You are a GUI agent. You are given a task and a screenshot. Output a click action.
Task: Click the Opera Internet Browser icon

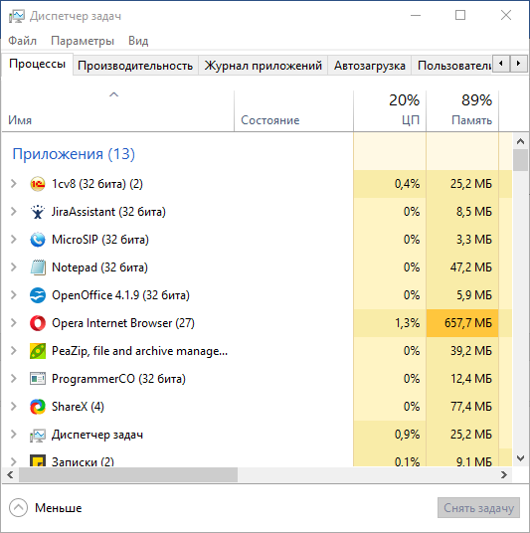38,323
